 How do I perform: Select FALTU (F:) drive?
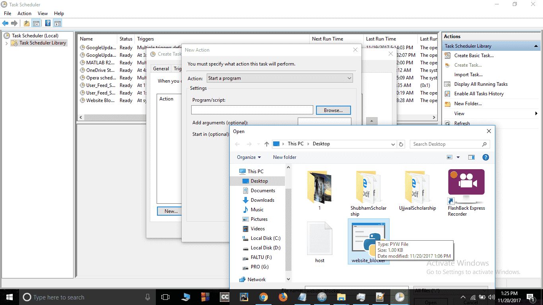pos(261,257)
